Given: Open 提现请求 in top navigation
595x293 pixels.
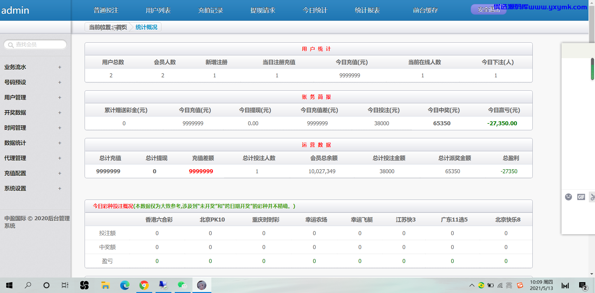Looking at the screenshot, I should pyautogui.click(x=263, y=10).
